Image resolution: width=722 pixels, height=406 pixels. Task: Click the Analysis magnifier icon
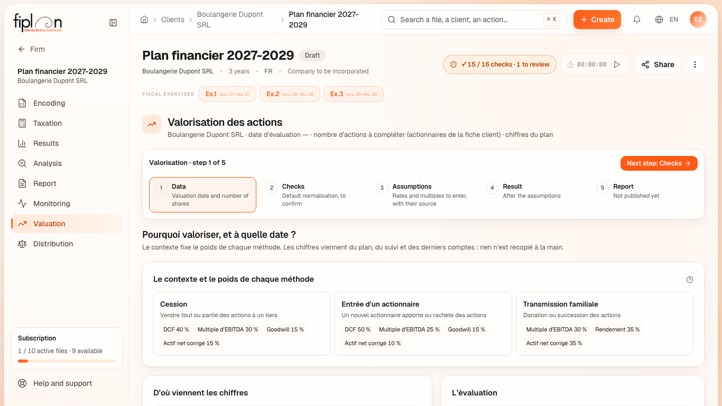coord(22,163)
